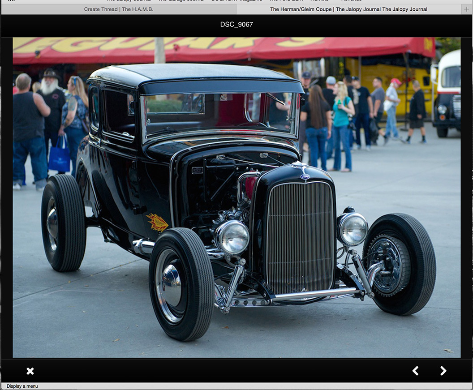Viewport: 473px width, 390px height.
Task: Select The Herman/Gleim Coupe tab
Action: (x=348, y=9)
